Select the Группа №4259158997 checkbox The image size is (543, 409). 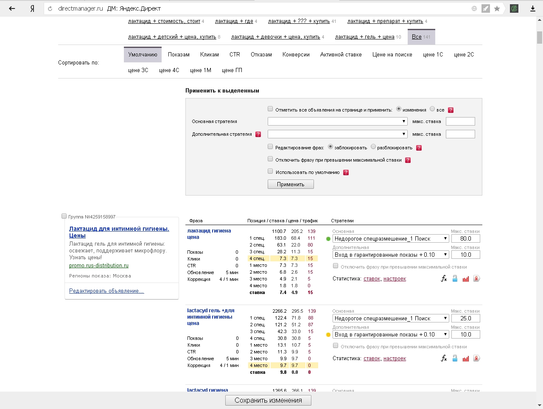tap(64, 216)
